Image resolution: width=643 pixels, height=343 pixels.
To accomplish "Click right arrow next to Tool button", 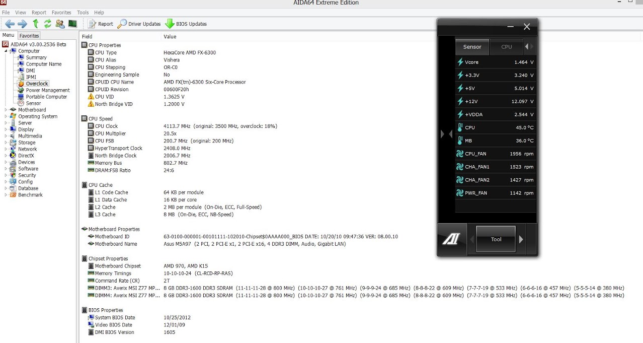I will click(521, 239).
